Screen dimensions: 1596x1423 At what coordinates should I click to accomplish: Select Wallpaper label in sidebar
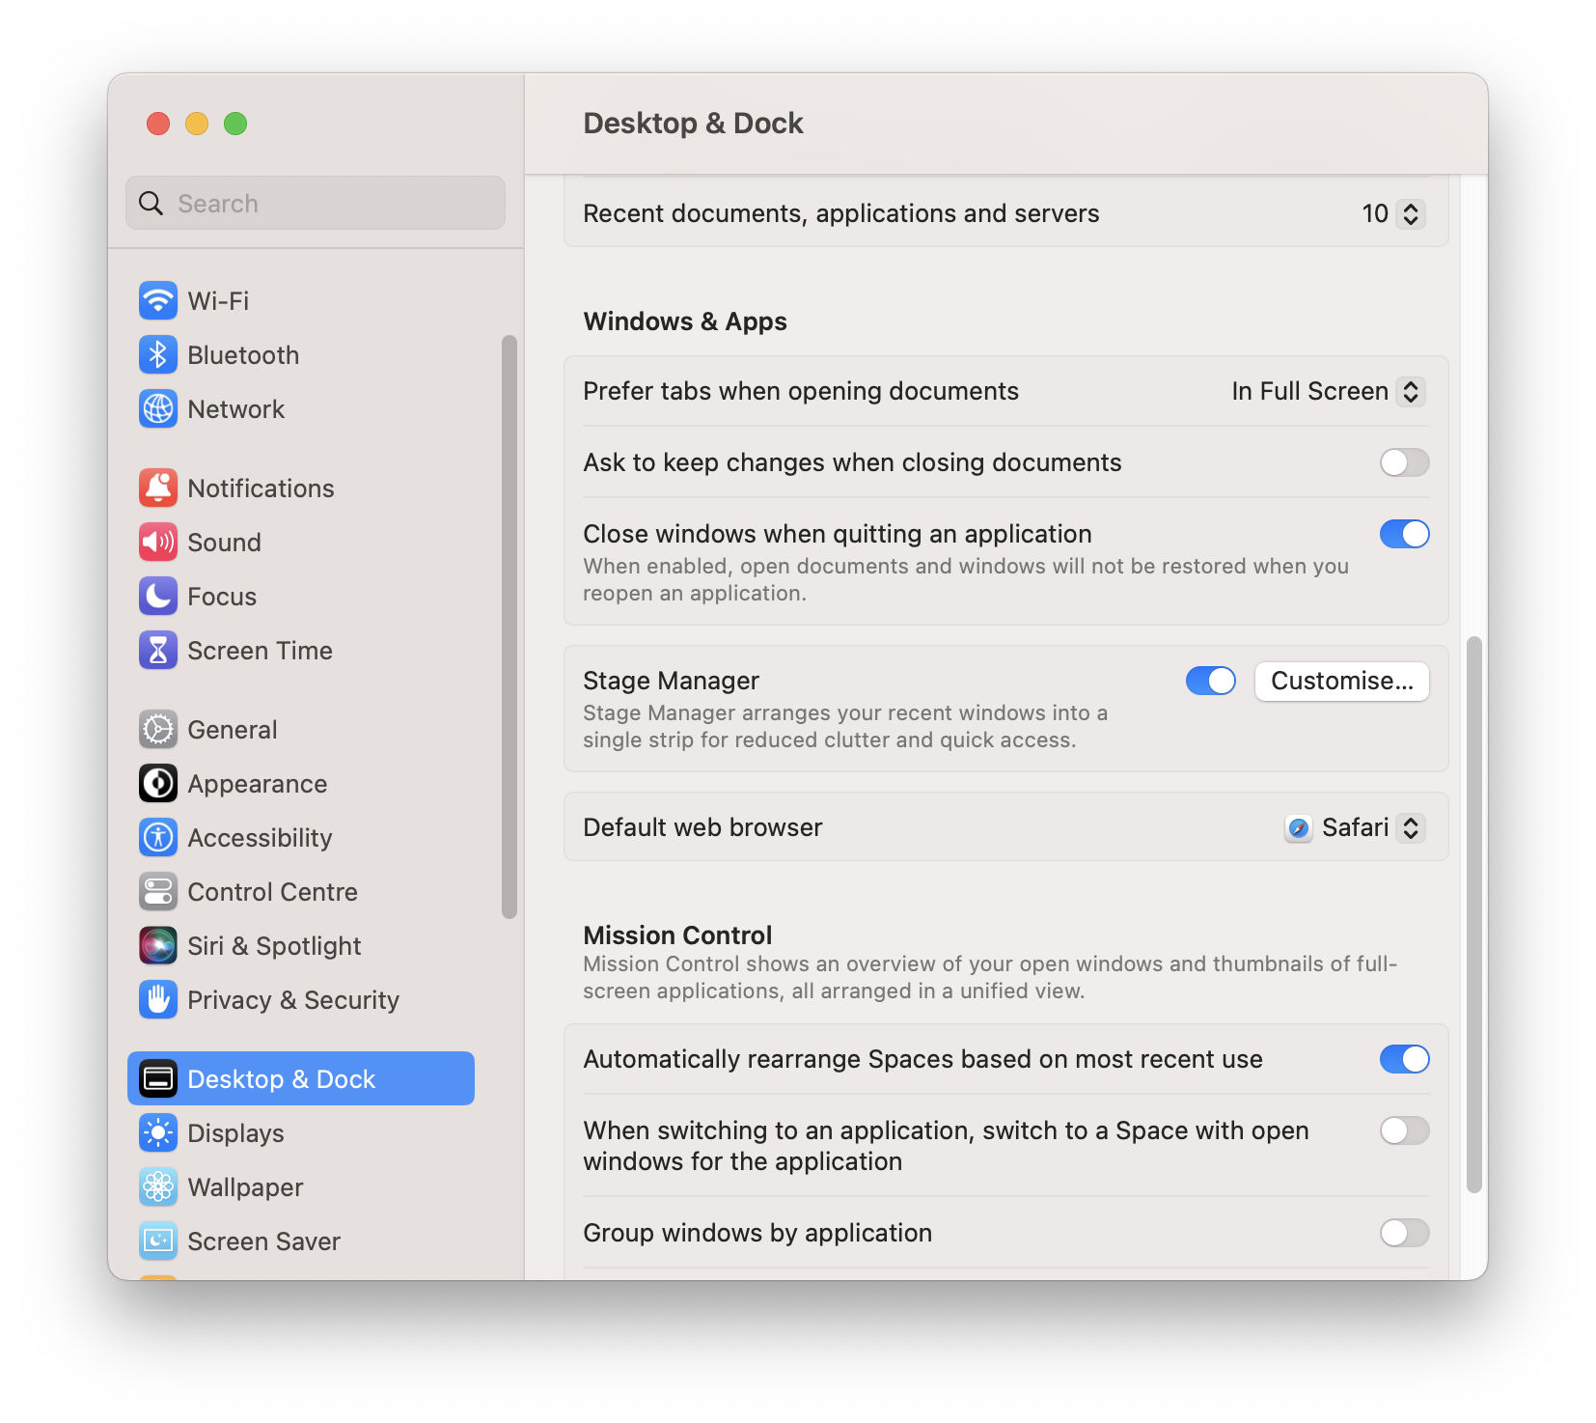tap(245, 1186)
